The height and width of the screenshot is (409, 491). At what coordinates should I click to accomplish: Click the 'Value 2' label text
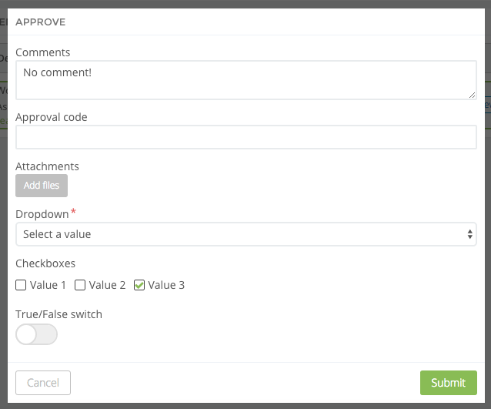(108, 285)
